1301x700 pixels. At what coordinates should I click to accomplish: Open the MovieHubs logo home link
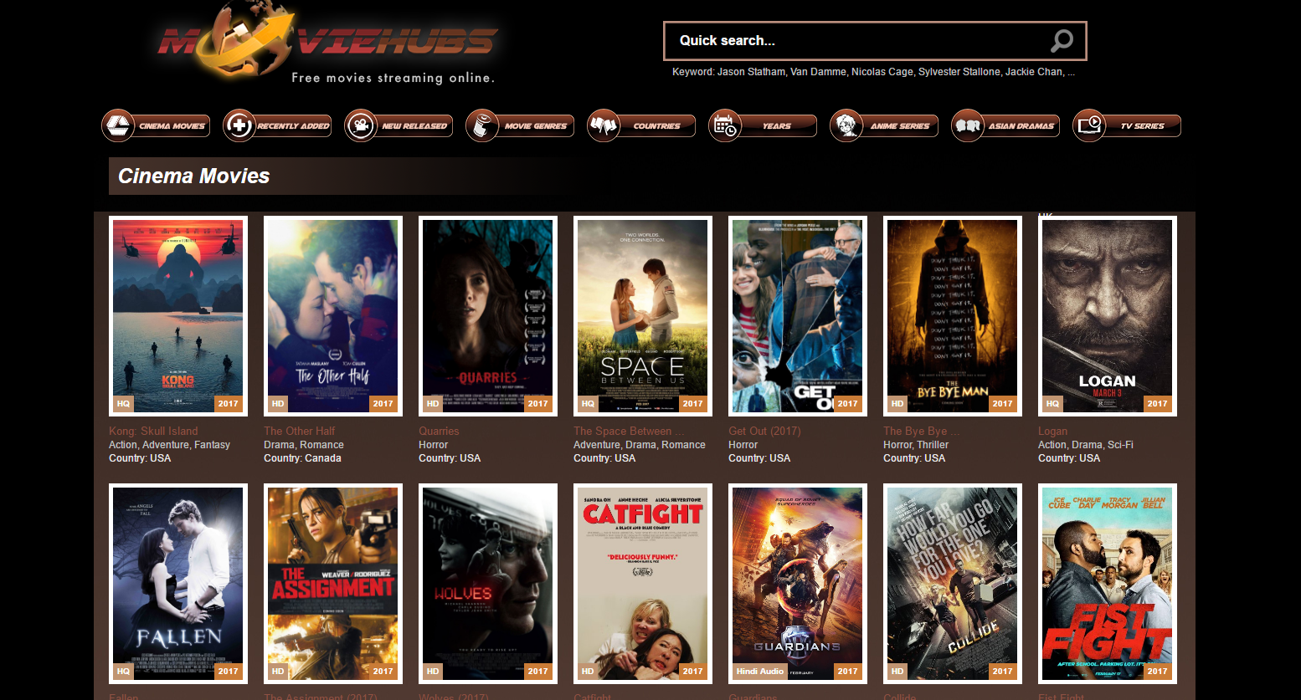click(x=328, y=43)
